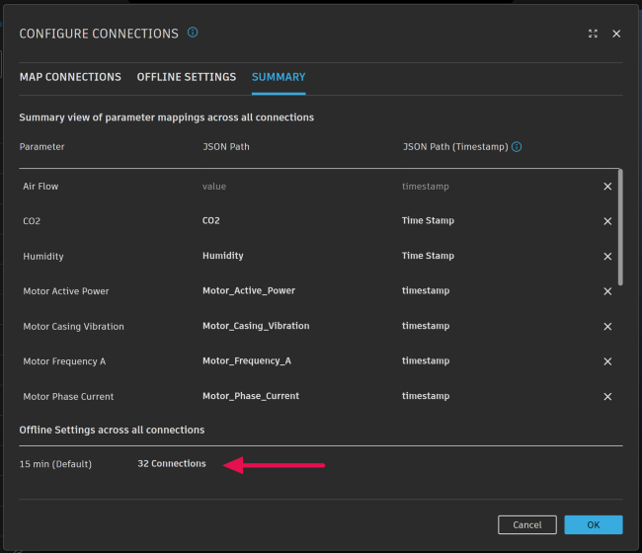Image resolution: width=642 pixels, height=553 pixels.
Task: Confirm with the OK button
Action: [x=593, y=524]
